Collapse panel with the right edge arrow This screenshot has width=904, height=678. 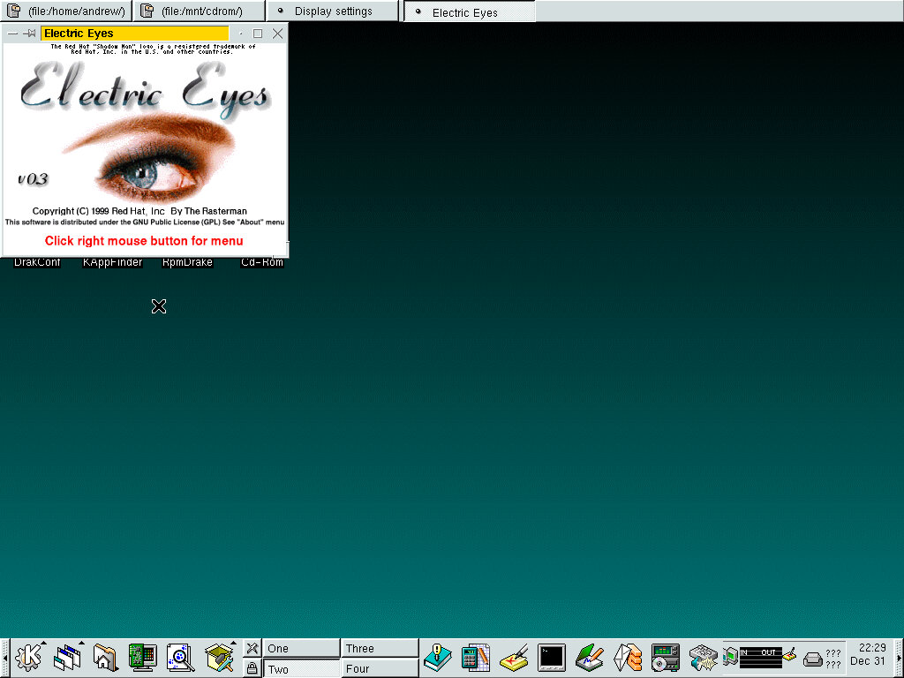[x=899, y=658]
